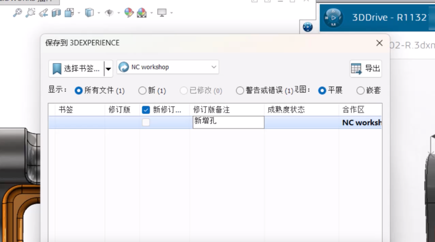Expand the Display Style dropdown arrow

tap(99, 13)
